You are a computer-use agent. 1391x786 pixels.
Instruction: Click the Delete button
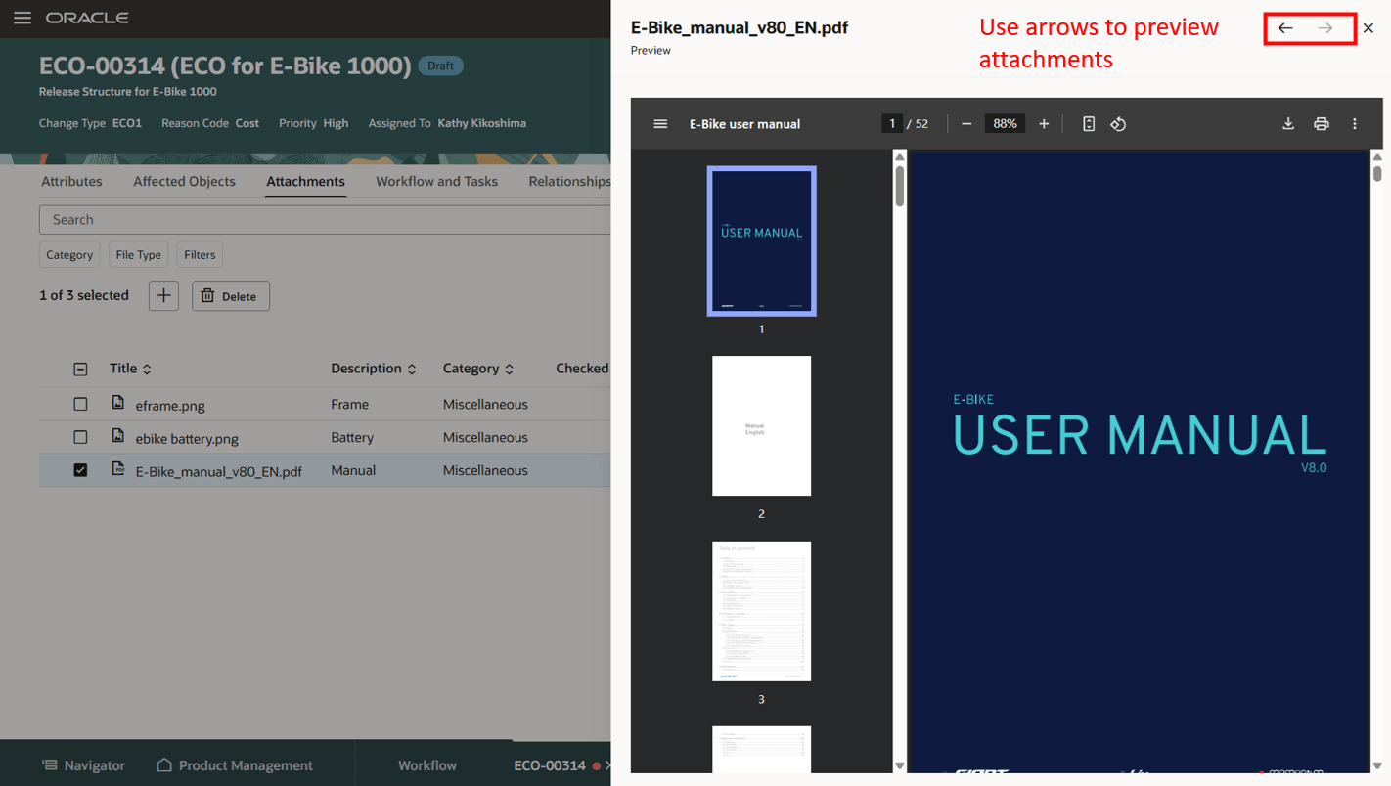(x=231, y=296)
